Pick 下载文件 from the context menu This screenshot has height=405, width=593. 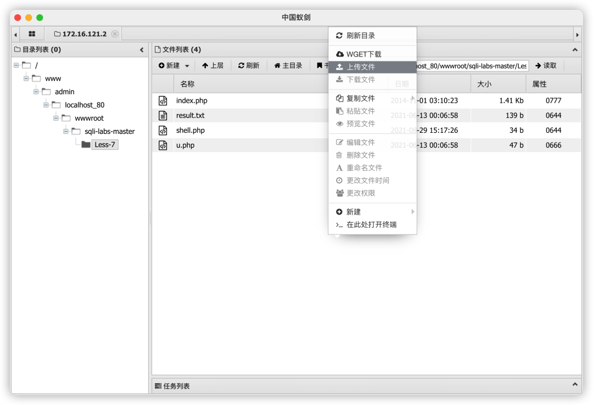[372, 80]
